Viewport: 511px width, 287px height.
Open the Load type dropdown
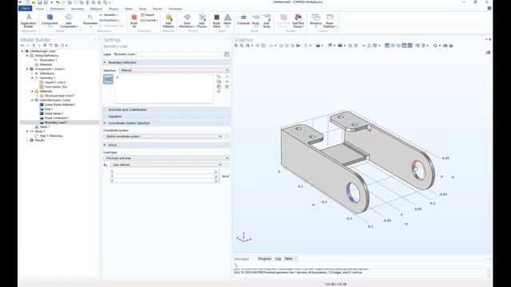167,158
